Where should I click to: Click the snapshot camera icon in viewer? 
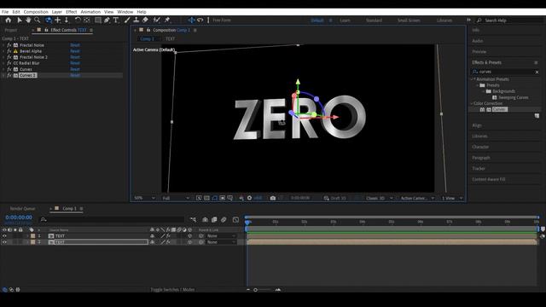tap(273, 198)
